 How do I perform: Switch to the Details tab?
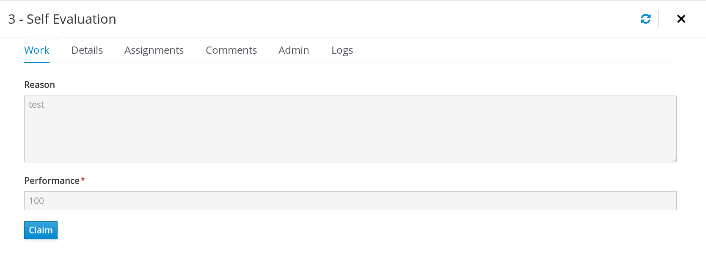[87, 50]
